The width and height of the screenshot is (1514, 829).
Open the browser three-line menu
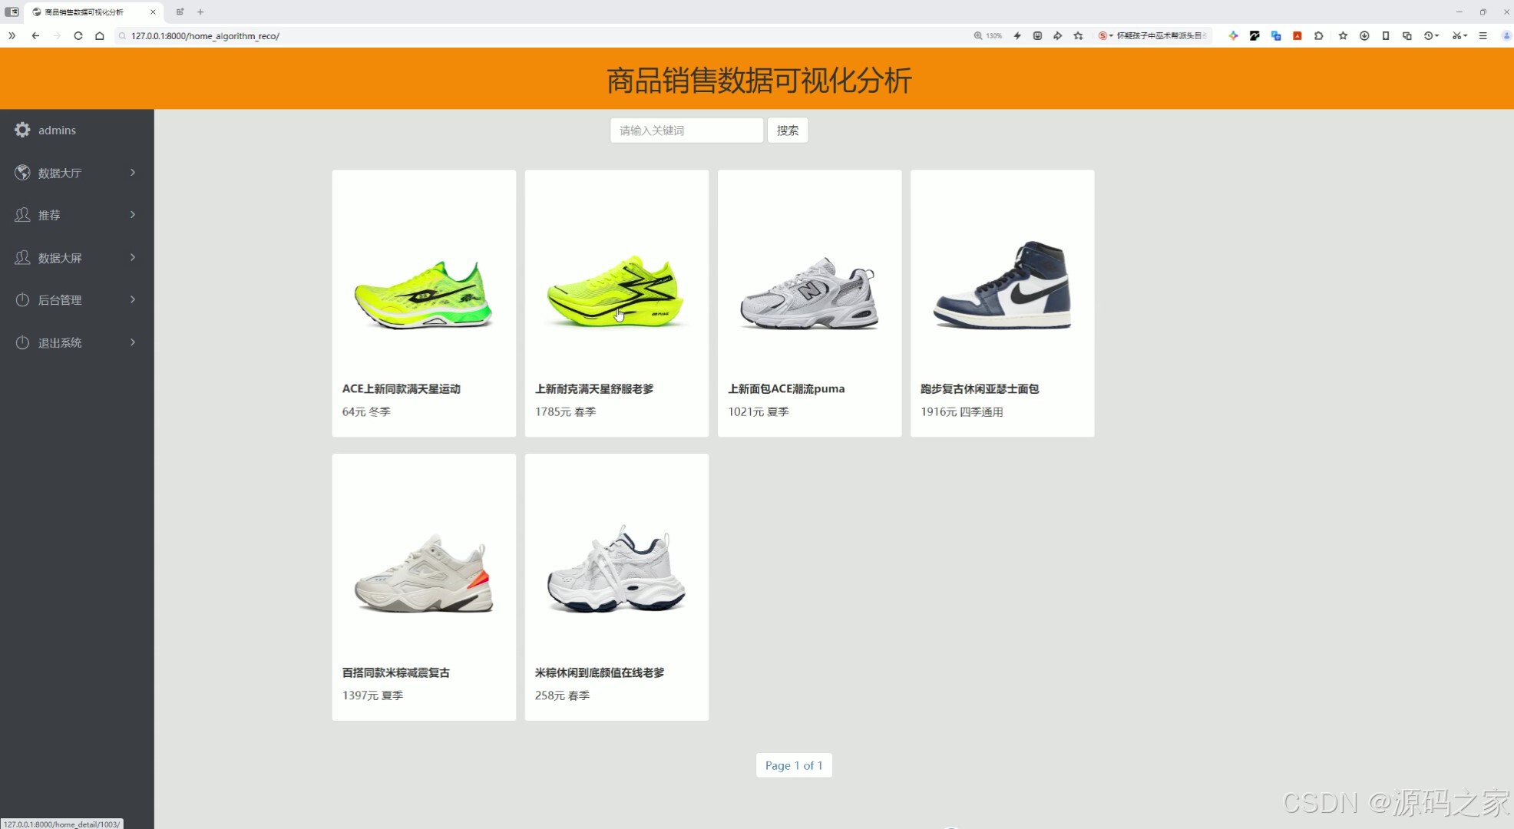pos(1483,35)
